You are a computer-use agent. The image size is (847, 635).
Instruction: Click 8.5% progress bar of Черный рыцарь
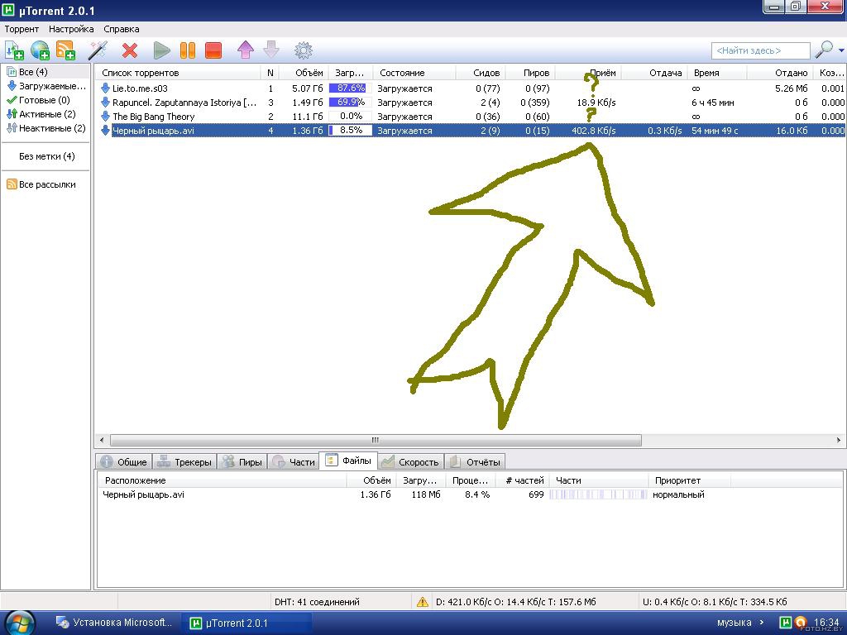pyautogui.click(x=351, y=130)
